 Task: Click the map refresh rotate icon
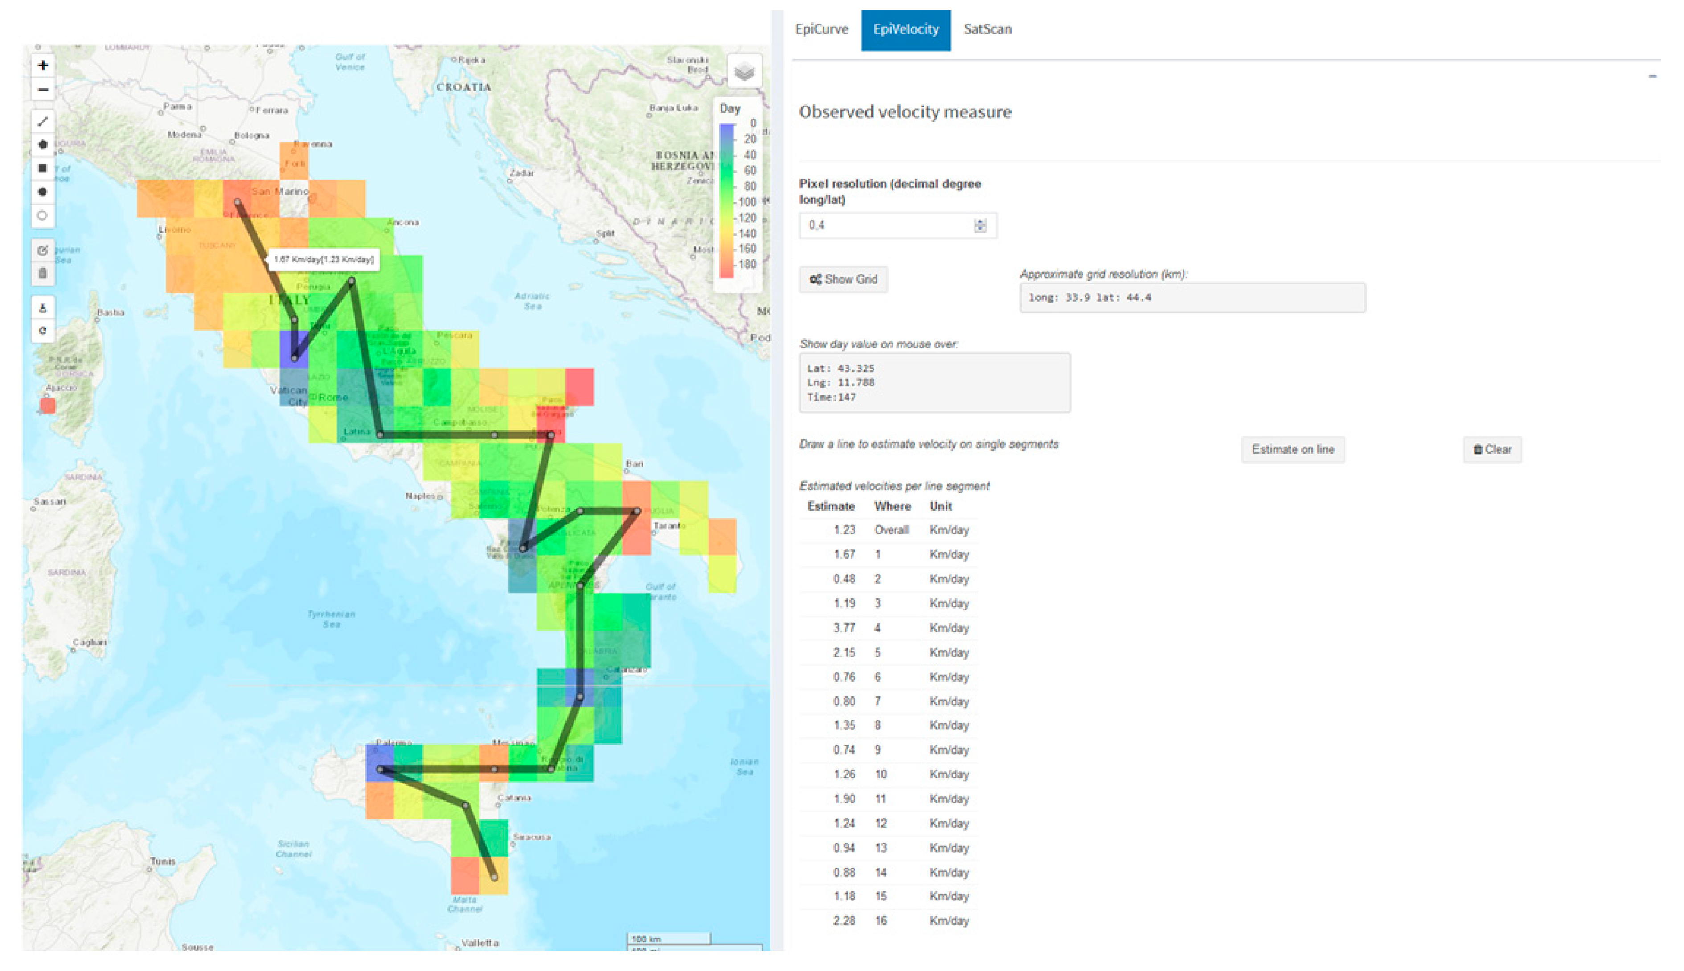tap(43, 331)
